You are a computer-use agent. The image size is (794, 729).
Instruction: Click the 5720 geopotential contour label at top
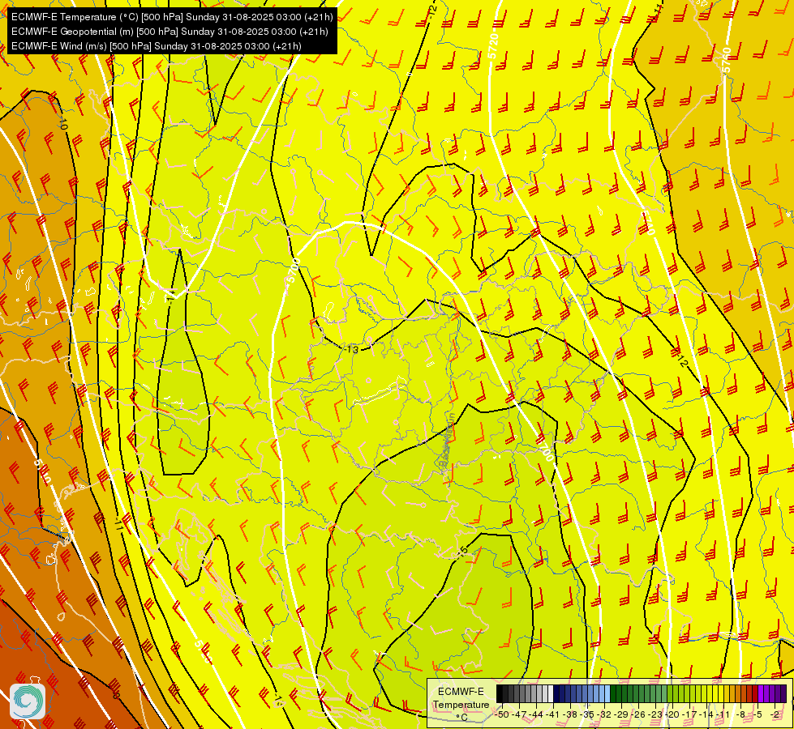click(493, 46)
